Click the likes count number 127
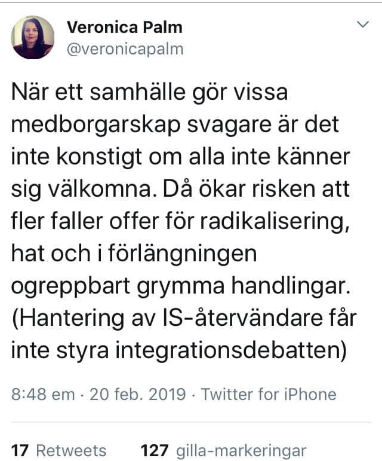The height and width of the screenshot is (461, 382). pyautogui.click(x=153, y=450)
